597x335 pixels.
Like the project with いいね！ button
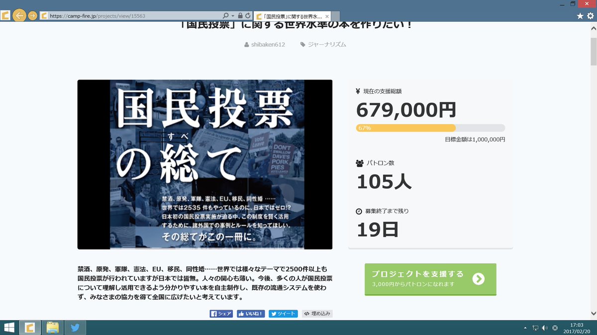251,314
